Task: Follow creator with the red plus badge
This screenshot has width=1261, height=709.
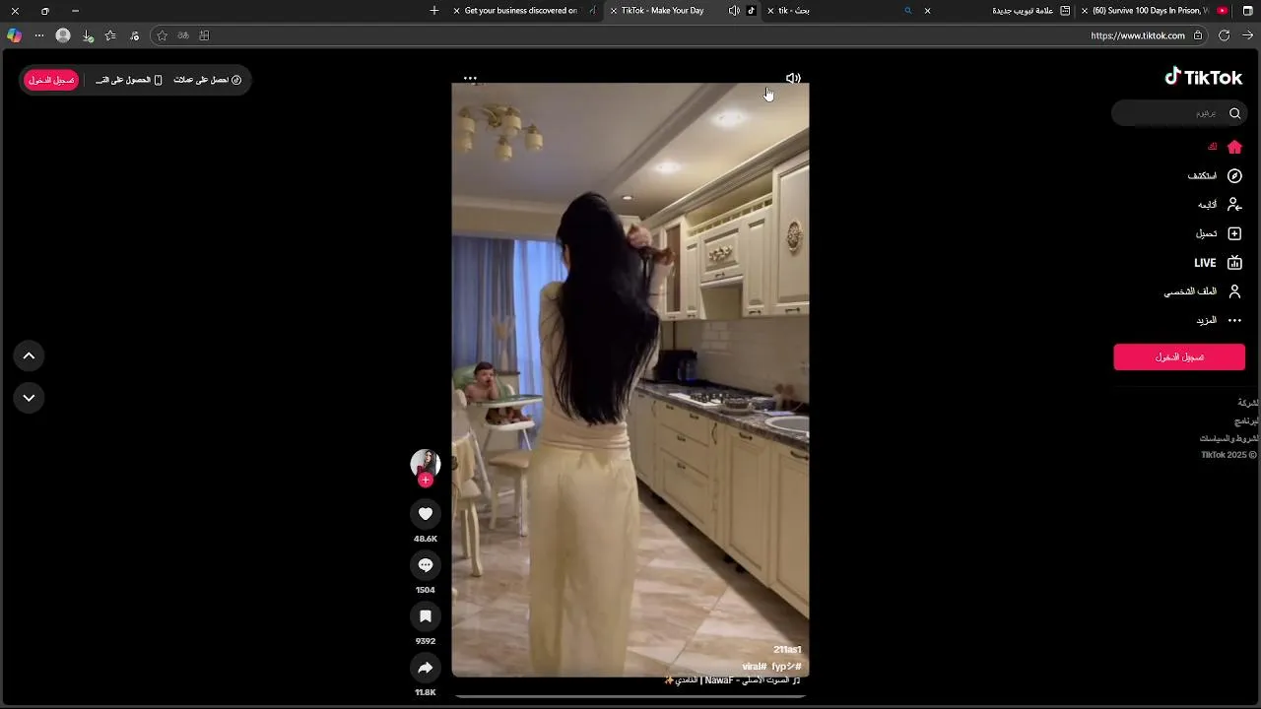Action: point(426,481)
